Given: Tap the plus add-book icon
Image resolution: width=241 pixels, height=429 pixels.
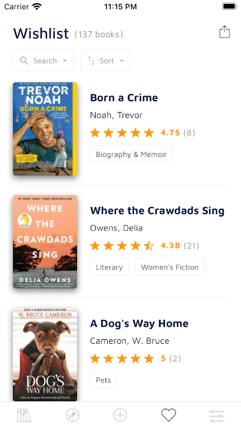Looking at the screenshot, I should coord(120,415).
